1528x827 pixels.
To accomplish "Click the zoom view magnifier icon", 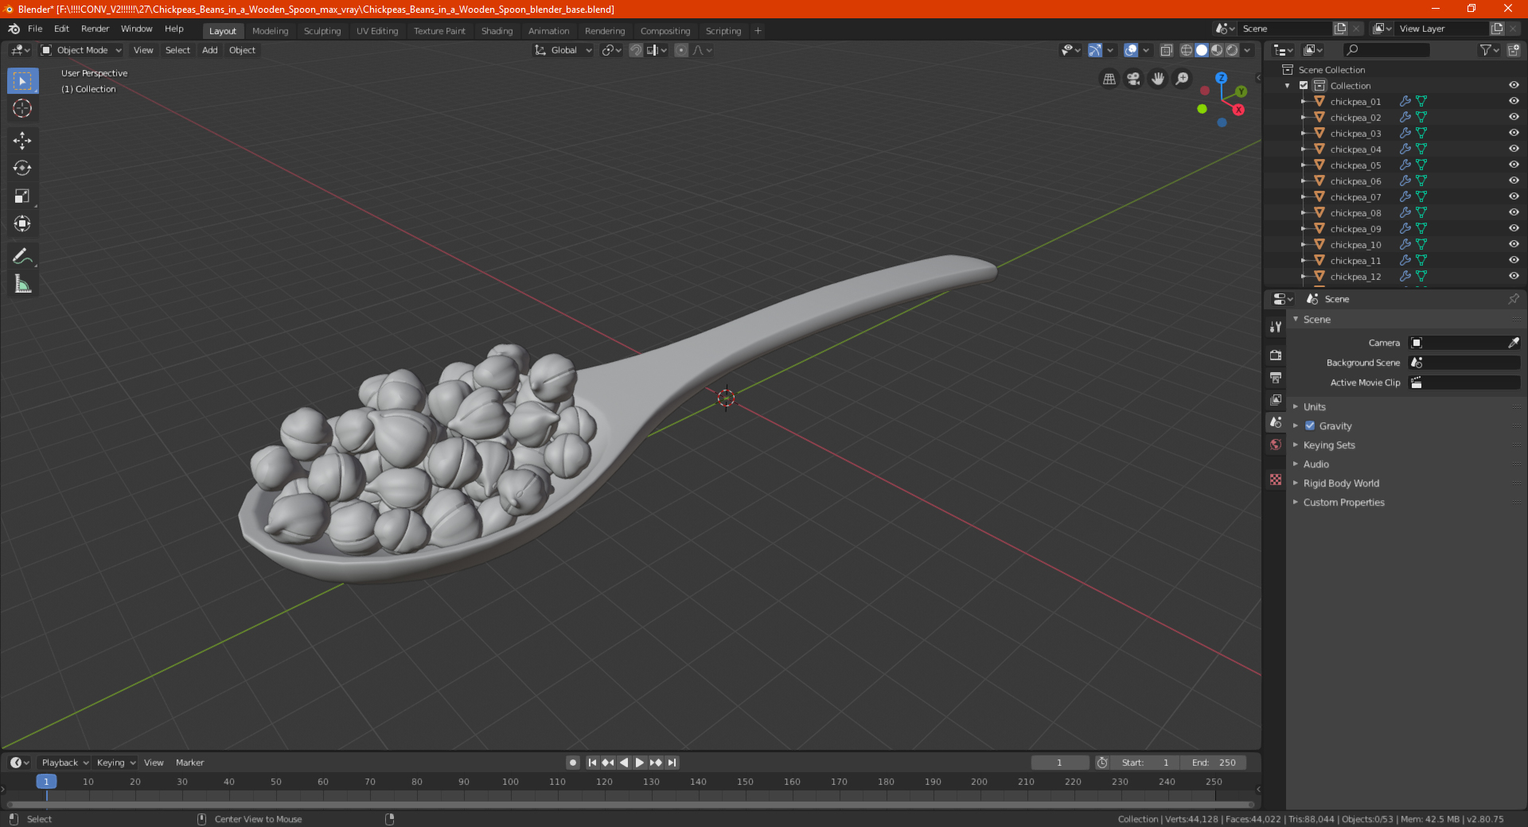I will pyautogui.click(x=1183, y=79).
